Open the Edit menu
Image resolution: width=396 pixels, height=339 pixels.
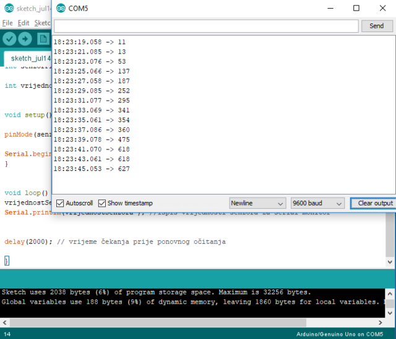pos(24,23)
